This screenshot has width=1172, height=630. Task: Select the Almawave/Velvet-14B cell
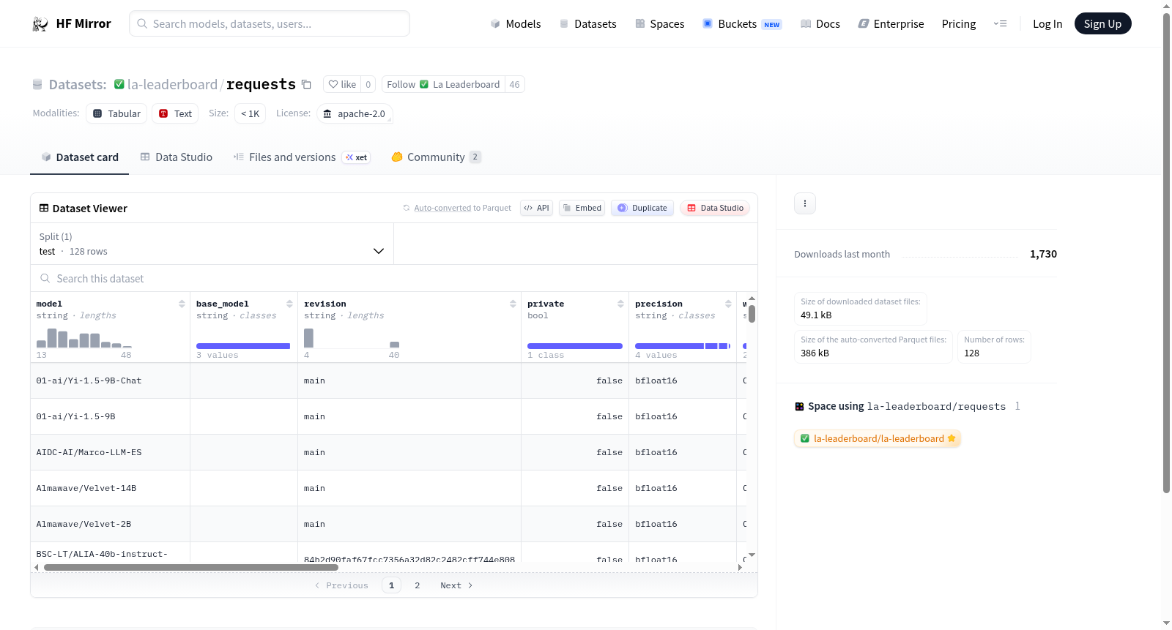[x=111, y=488]
